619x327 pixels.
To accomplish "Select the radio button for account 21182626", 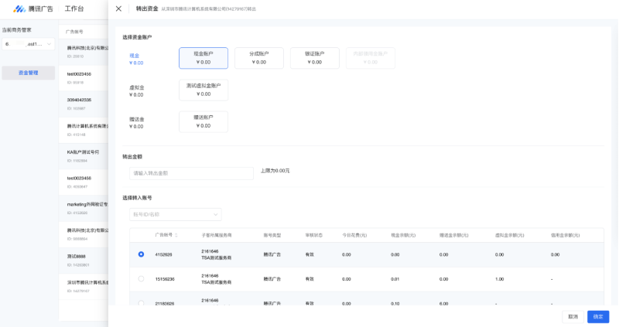I will pyautogui.click(x=141, y=303).
